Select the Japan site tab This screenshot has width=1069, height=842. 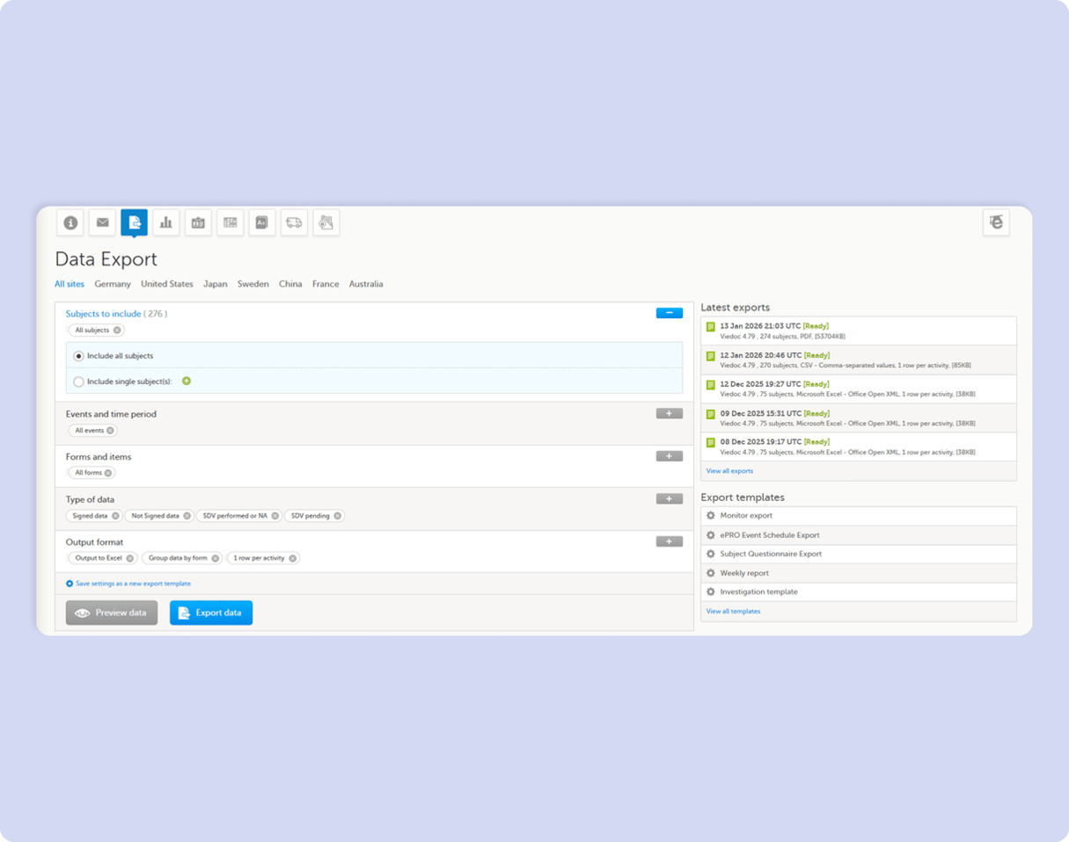[216, 284]
